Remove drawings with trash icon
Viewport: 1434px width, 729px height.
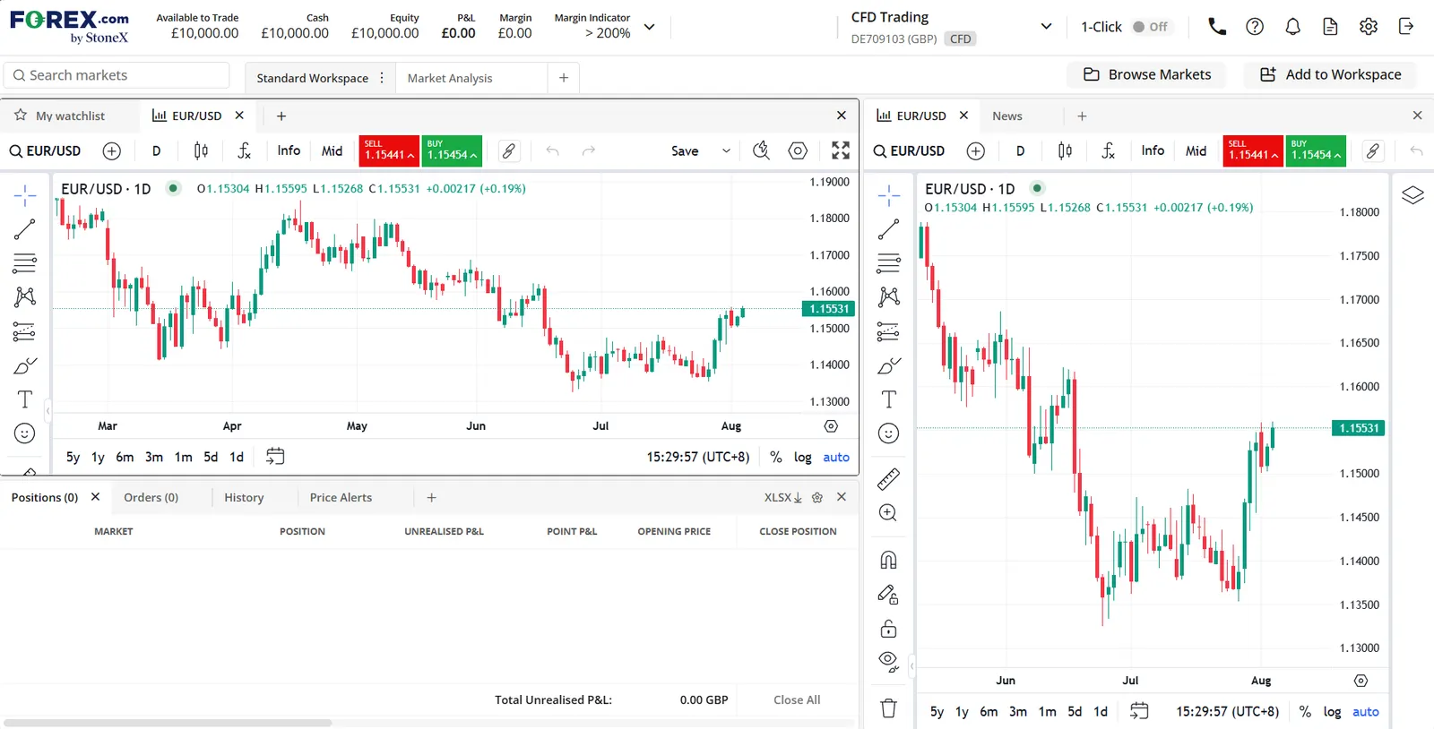tap(888, 708)
